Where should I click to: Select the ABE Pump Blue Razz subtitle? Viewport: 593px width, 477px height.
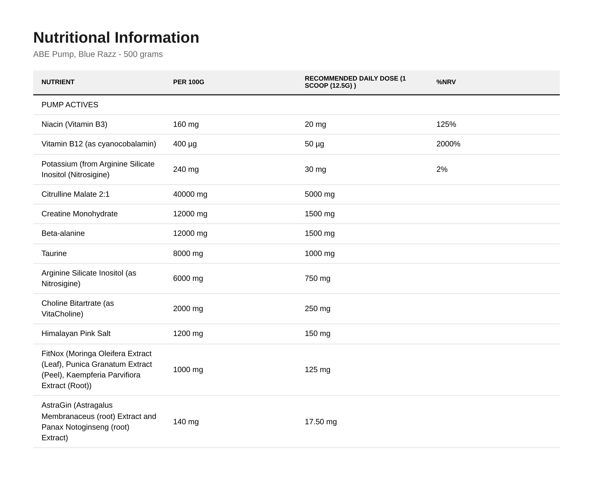tap(98, 54)
